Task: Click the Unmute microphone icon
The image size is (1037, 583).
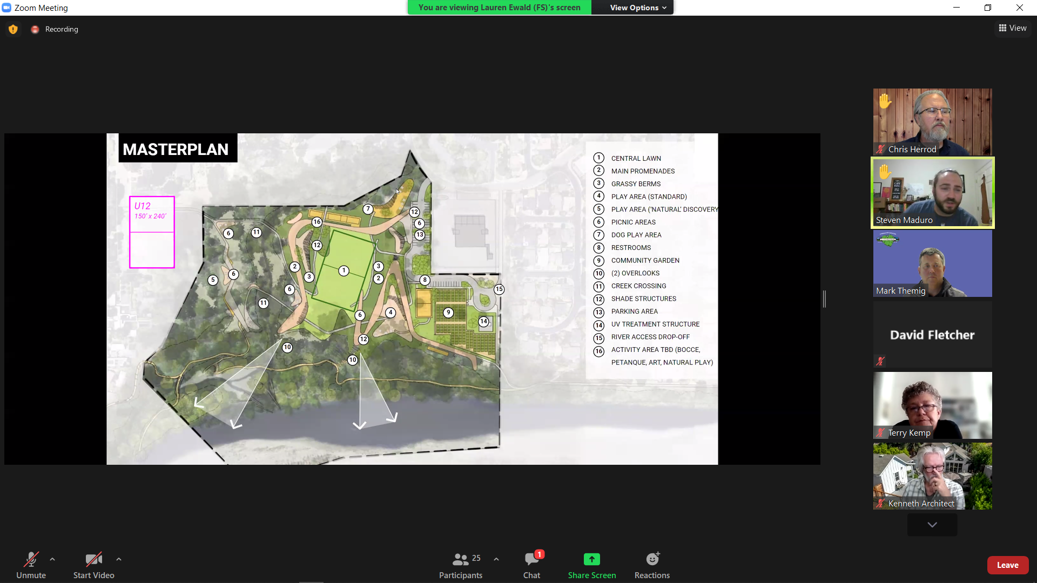Action: point(31,559)
